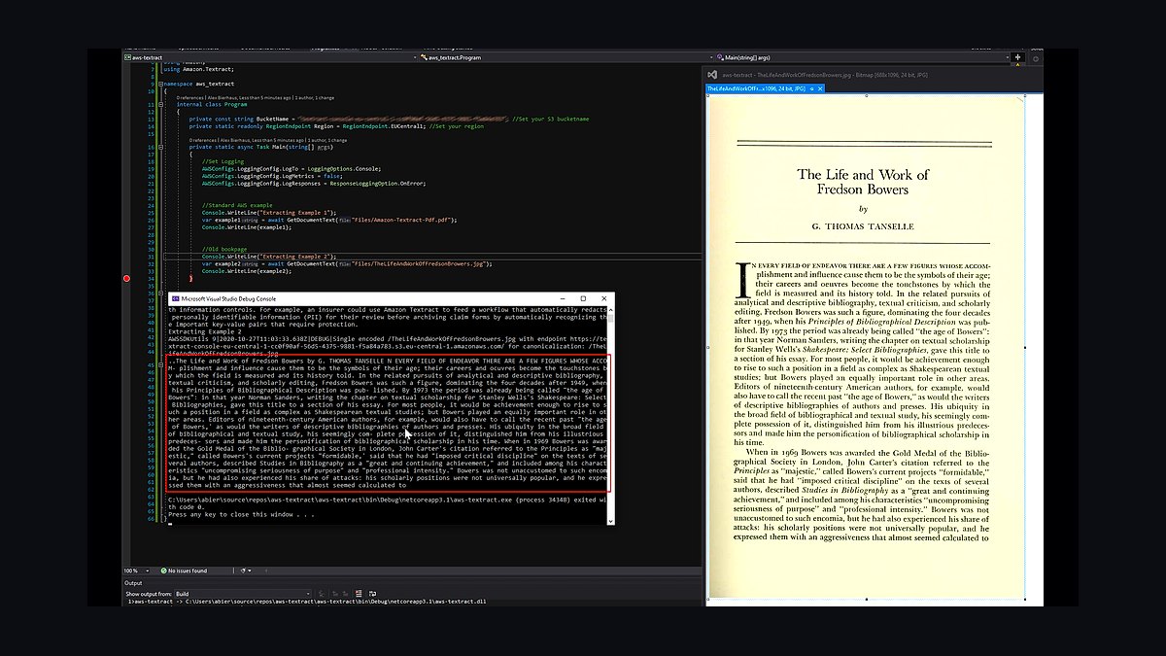Click the split editor plus button
The image size is (1166, 656).
(x=1018, y=57)
